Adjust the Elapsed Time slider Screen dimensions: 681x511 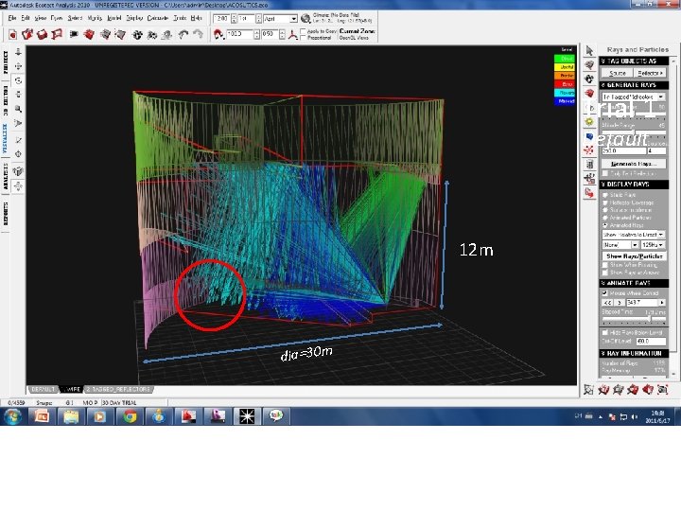tap(634, 319)
